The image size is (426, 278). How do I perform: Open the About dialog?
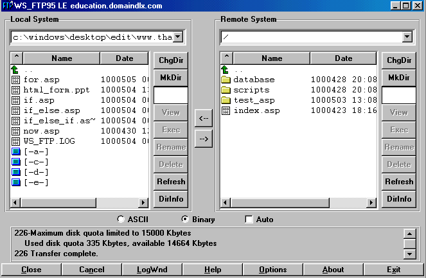click(333, 270)
